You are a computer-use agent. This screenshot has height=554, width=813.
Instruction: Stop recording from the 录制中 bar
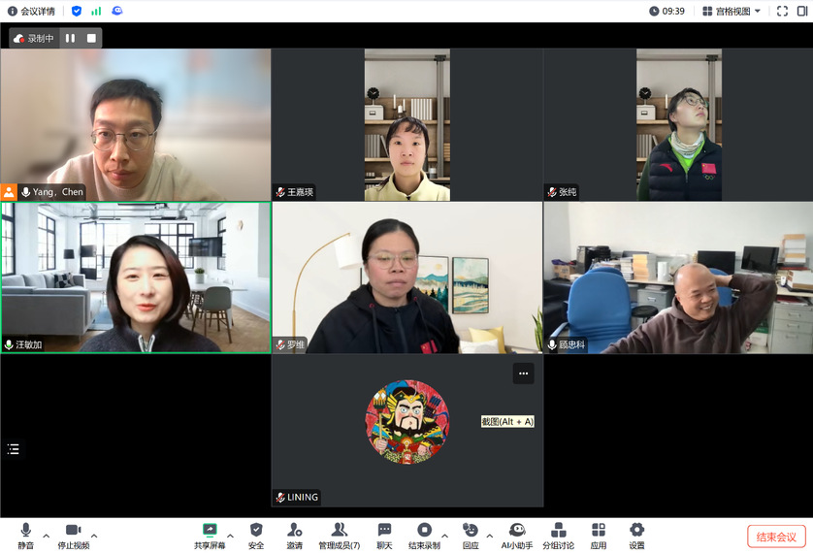coord(91,38)
